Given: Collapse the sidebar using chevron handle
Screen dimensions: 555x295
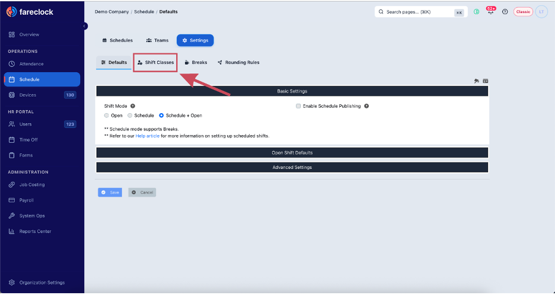Looking at the screenshot, I should click(x=84, y=26).
